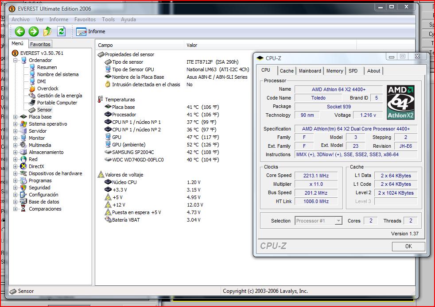Switch to the Favoritos panel tab

click(x=40, y=44)
